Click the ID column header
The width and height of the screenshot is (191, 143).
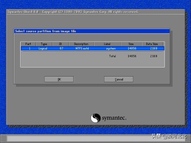60,44
